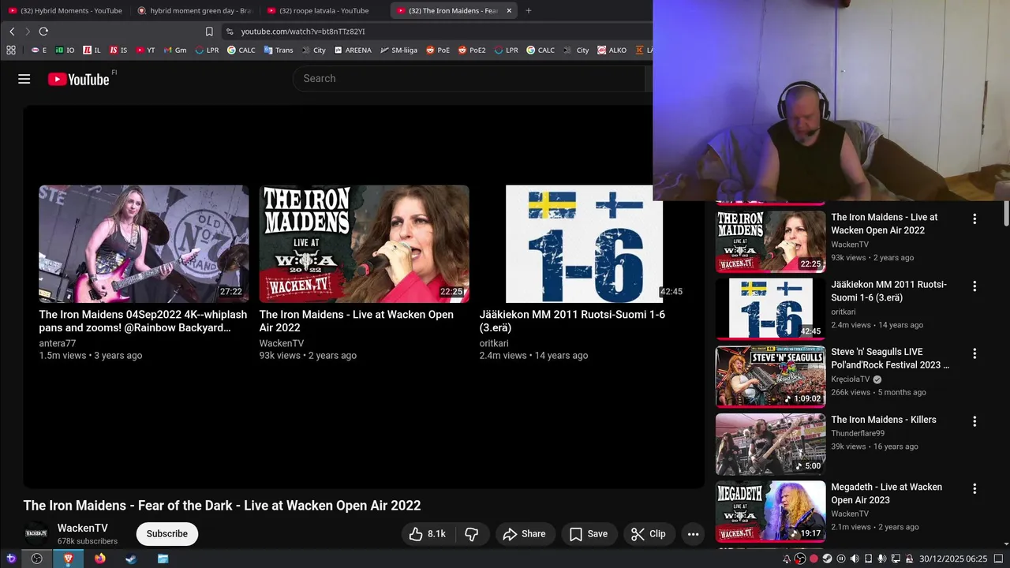This screenshot has height=568, width=1010.
Task: Play endscreen Jääkiekon MM 2011 thumbnail
Action: [584, 244]
